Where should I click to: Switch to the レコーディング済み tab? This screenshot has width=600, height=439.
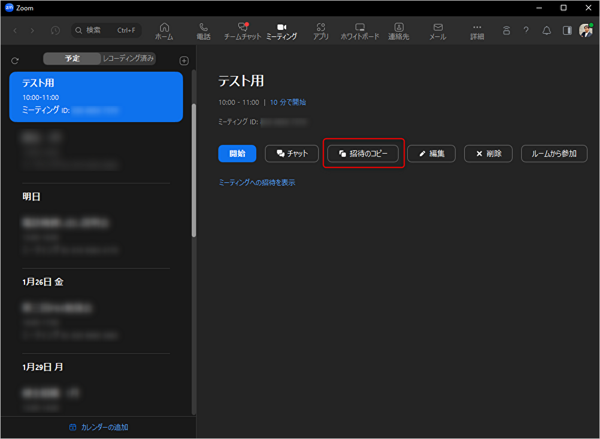pos(128,59)
